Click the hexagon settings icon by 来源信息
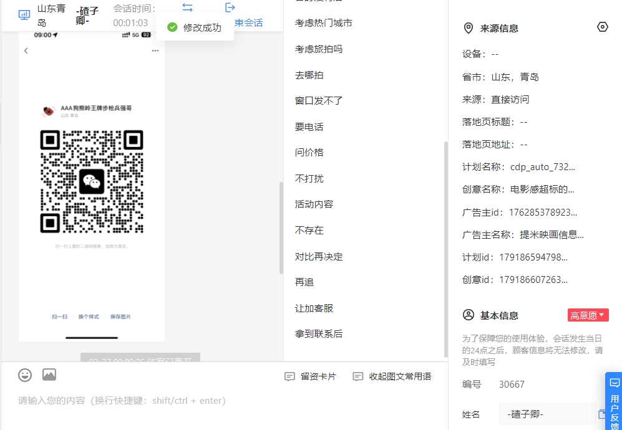622x430 pixels. pos(602,27)
